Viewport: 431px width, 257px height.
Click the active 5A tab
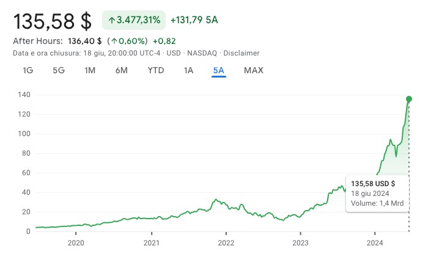click(x=219, y=70)
